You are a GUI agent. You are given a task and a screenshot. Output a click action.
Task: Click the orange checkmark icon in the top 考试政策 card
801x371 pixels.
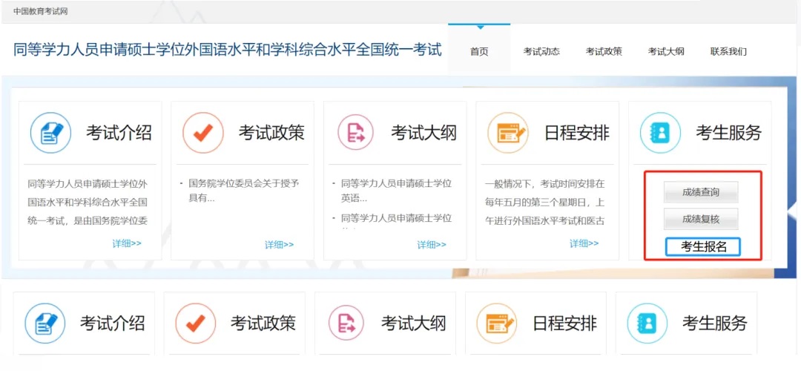[202, 134]
